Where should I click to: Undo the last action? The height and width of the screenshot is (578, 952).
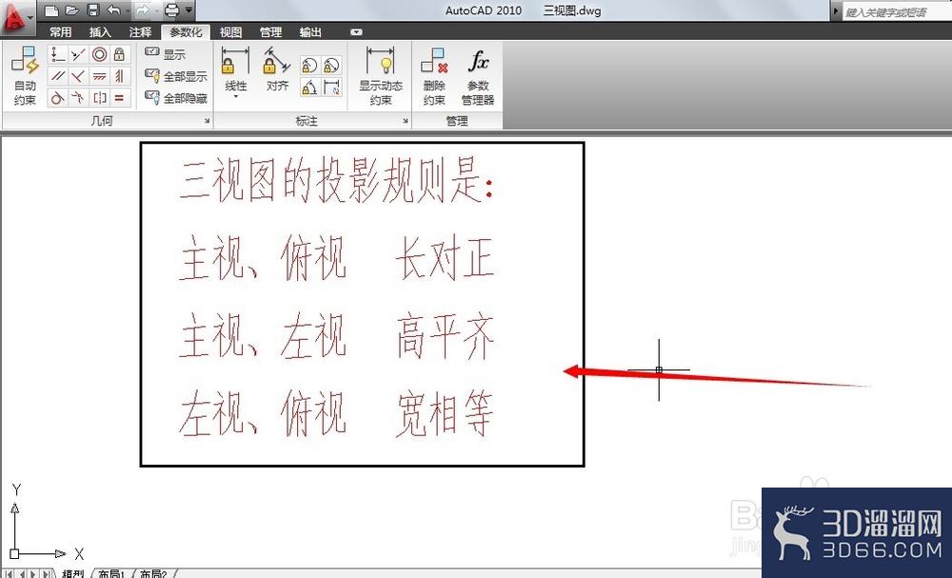coord(113,10)
